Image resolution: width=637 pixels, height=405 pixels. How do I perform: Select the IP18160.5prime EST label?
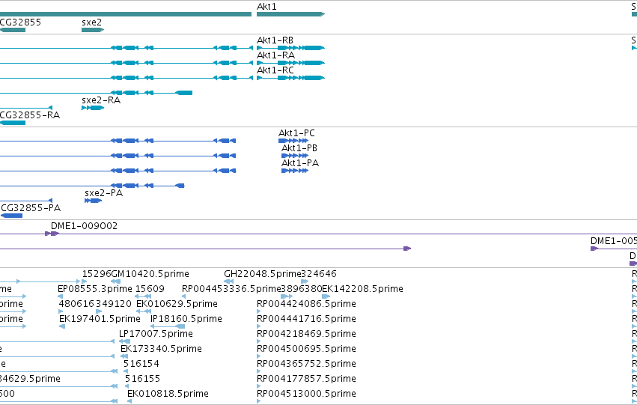tap(186, 319)
